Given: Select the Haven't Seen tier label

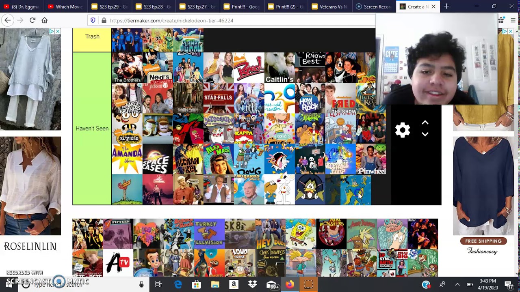Looking at the screenshot, I should click(x=92, y=129).
